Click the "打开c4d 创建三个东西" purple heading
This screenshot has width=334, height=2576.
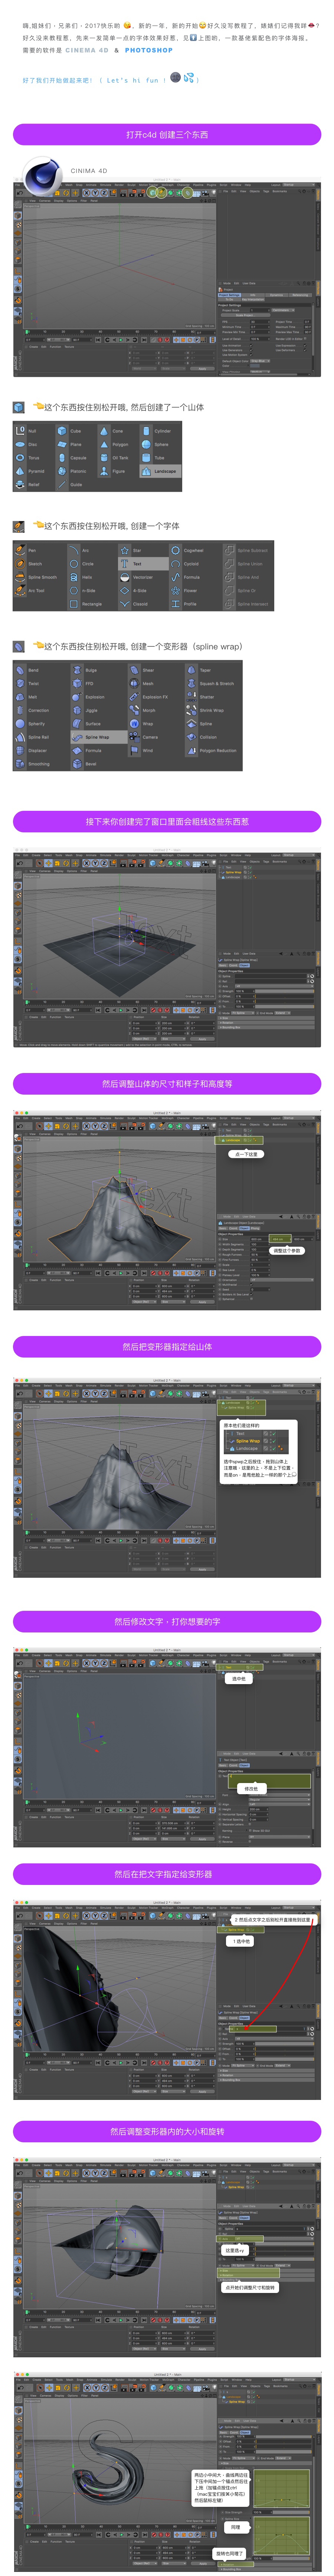click(x=167, y=135)
